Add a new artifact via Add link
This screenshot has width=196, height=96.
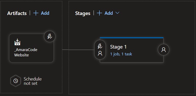[45, 13]
